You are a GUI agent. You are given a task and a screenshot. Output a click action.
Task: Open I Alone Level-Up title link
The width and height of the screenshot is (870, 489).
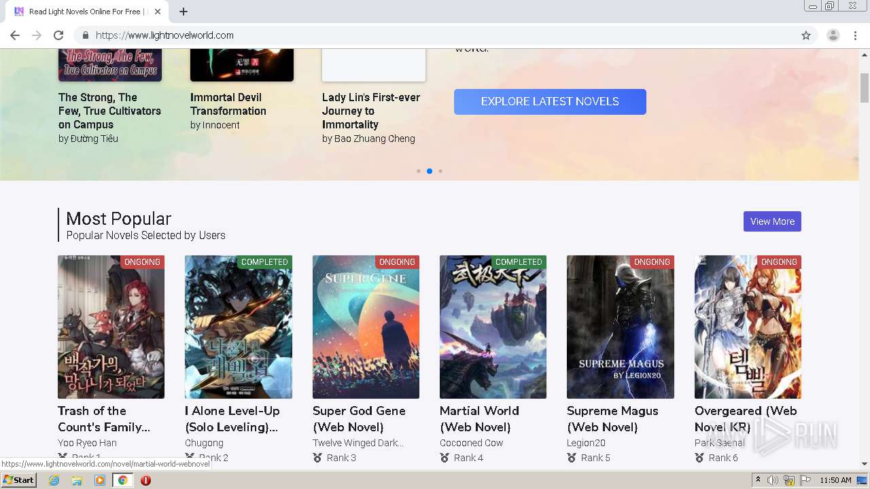[x=232, y=419]
